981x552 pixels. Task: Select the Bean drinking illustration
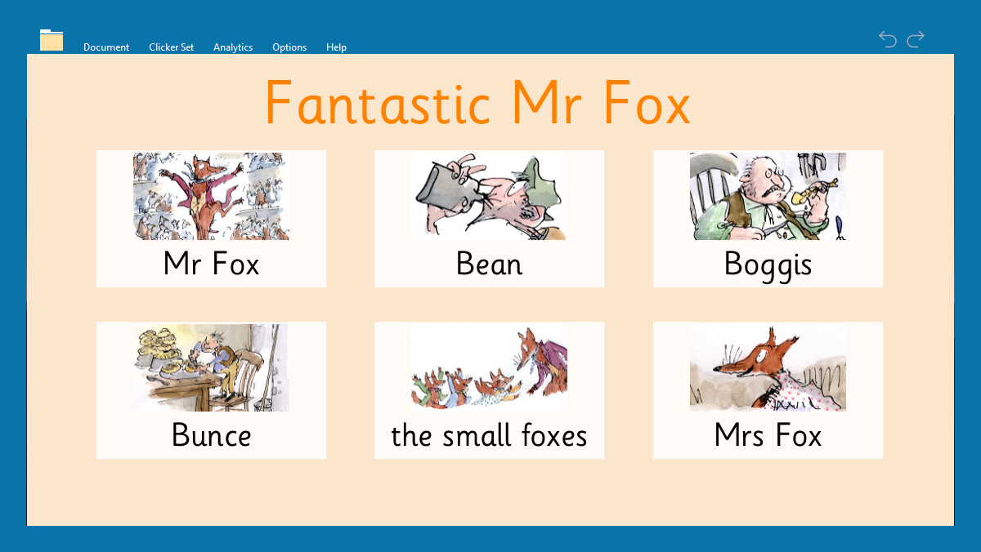tap(489, 196)
